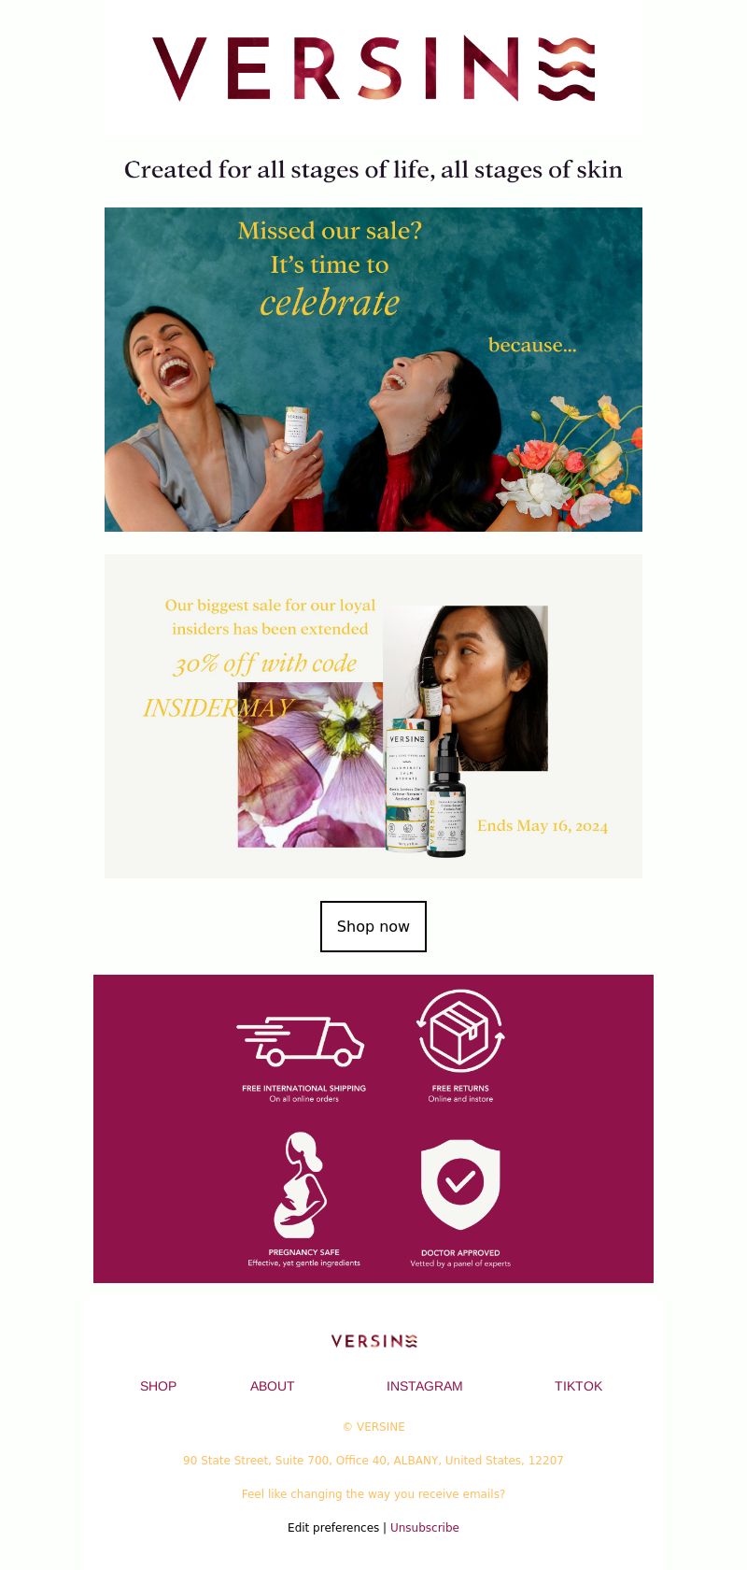Image resolution: width=747 pixels, height=1570 pixels.
Task: Click the wavy lines emblem in header logo
Action: (x=567, y=69)
